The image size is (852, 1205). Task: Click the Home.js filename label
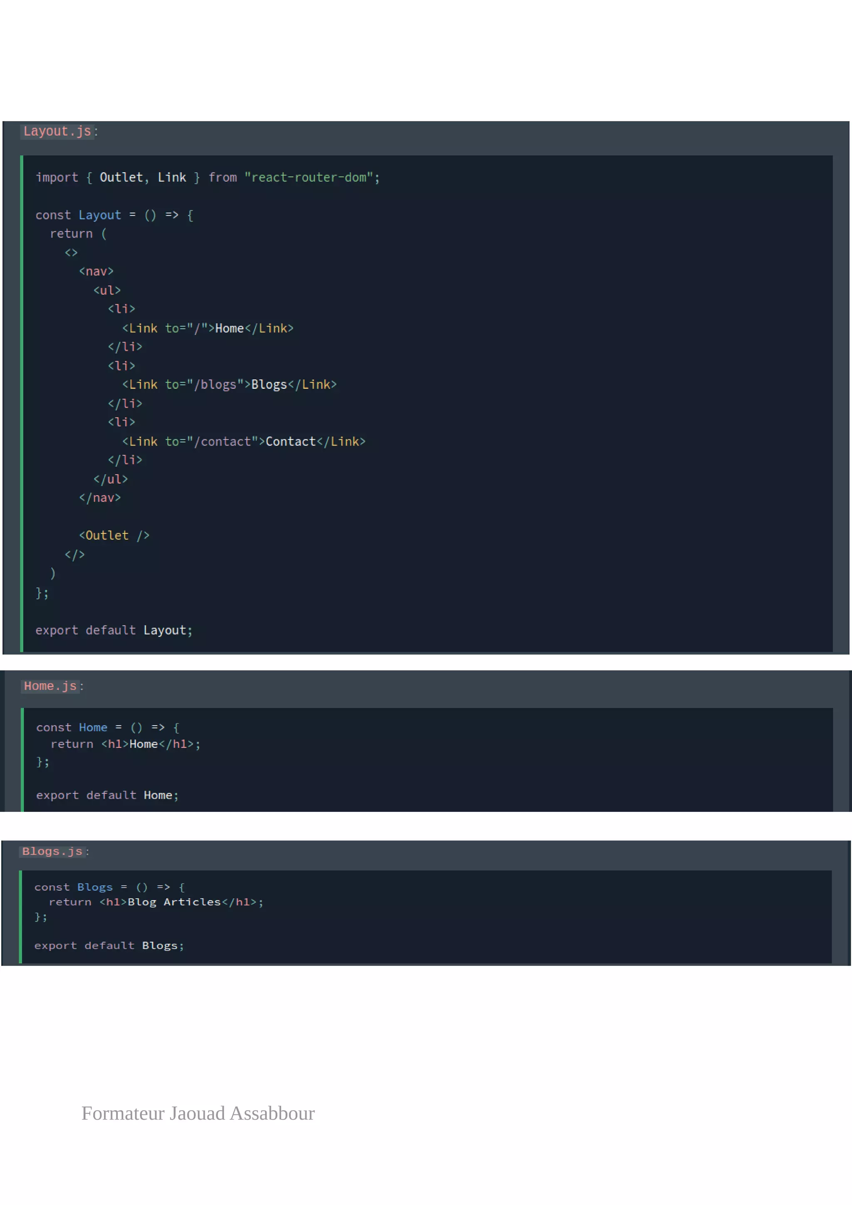(50, 686)
